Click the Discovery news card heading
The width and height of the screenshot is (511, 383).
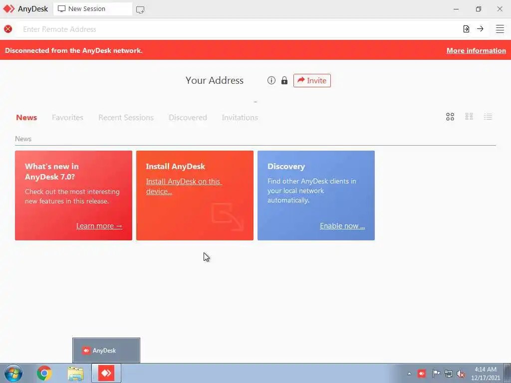(x=286, y=167)
